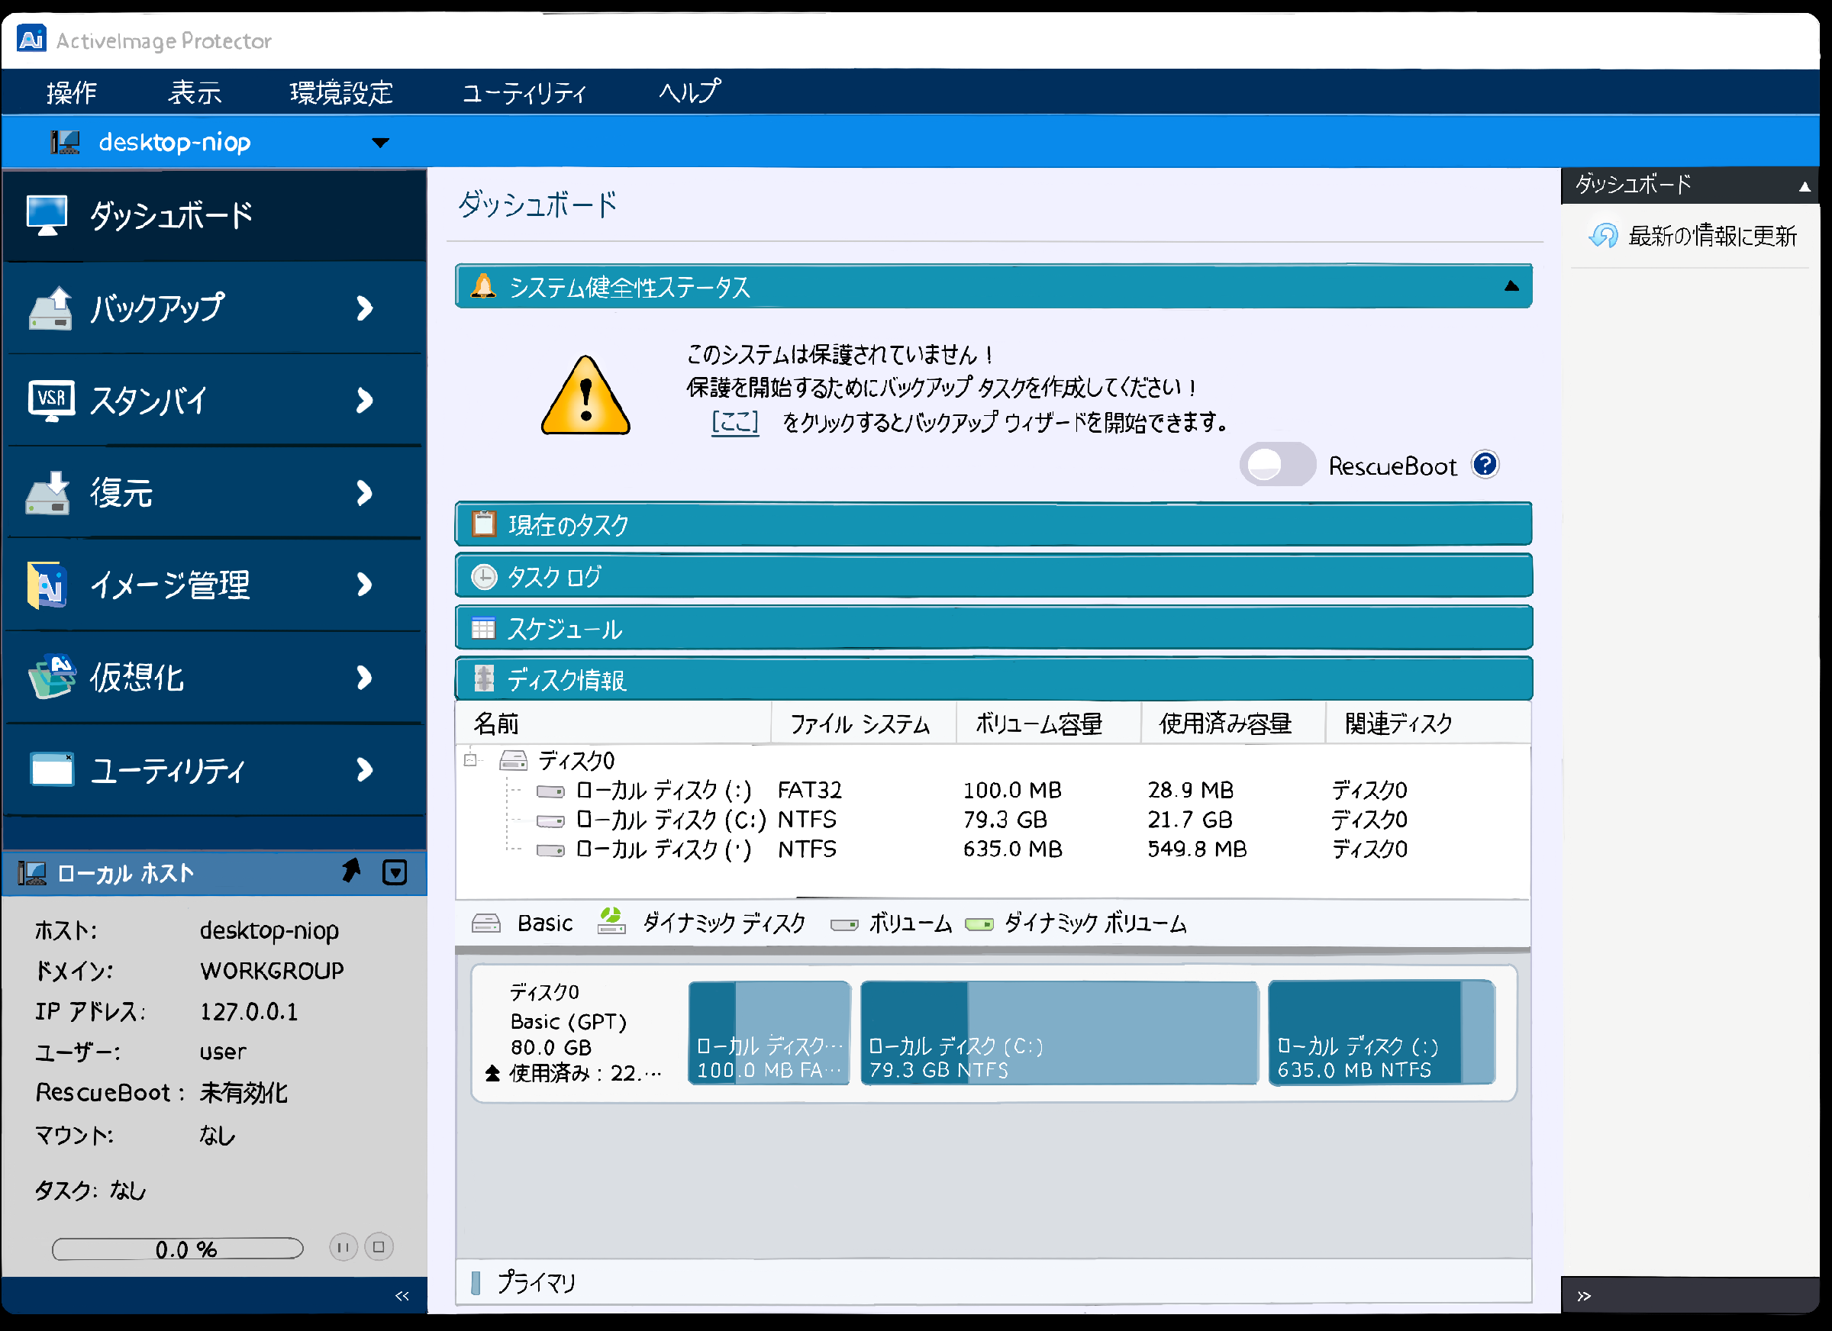This screenshot has width=1832, height=1331.
Task: Select the 79.3 GB NTFS (C:) partition block
Action: (x=1059, y=1032)
